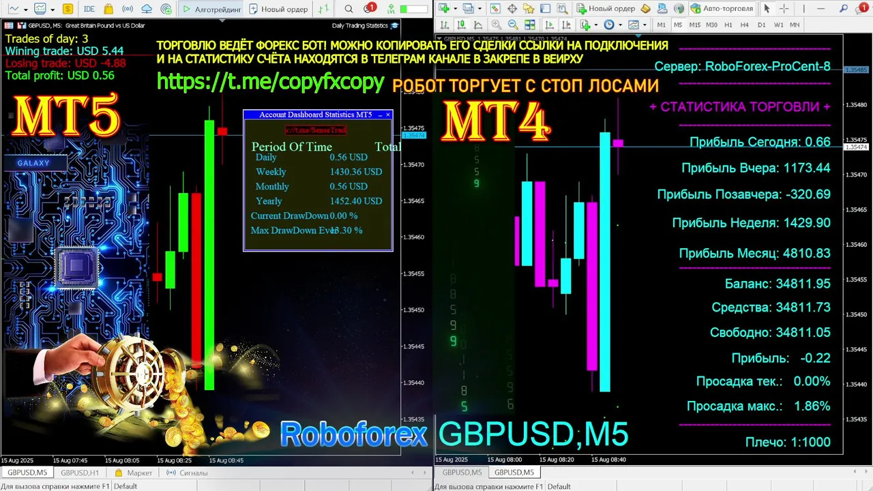This screenshot has height=491, width=873.
Task: Toggle Авто-торговля in the MT4 toolbar
Action: click(722, 9)
